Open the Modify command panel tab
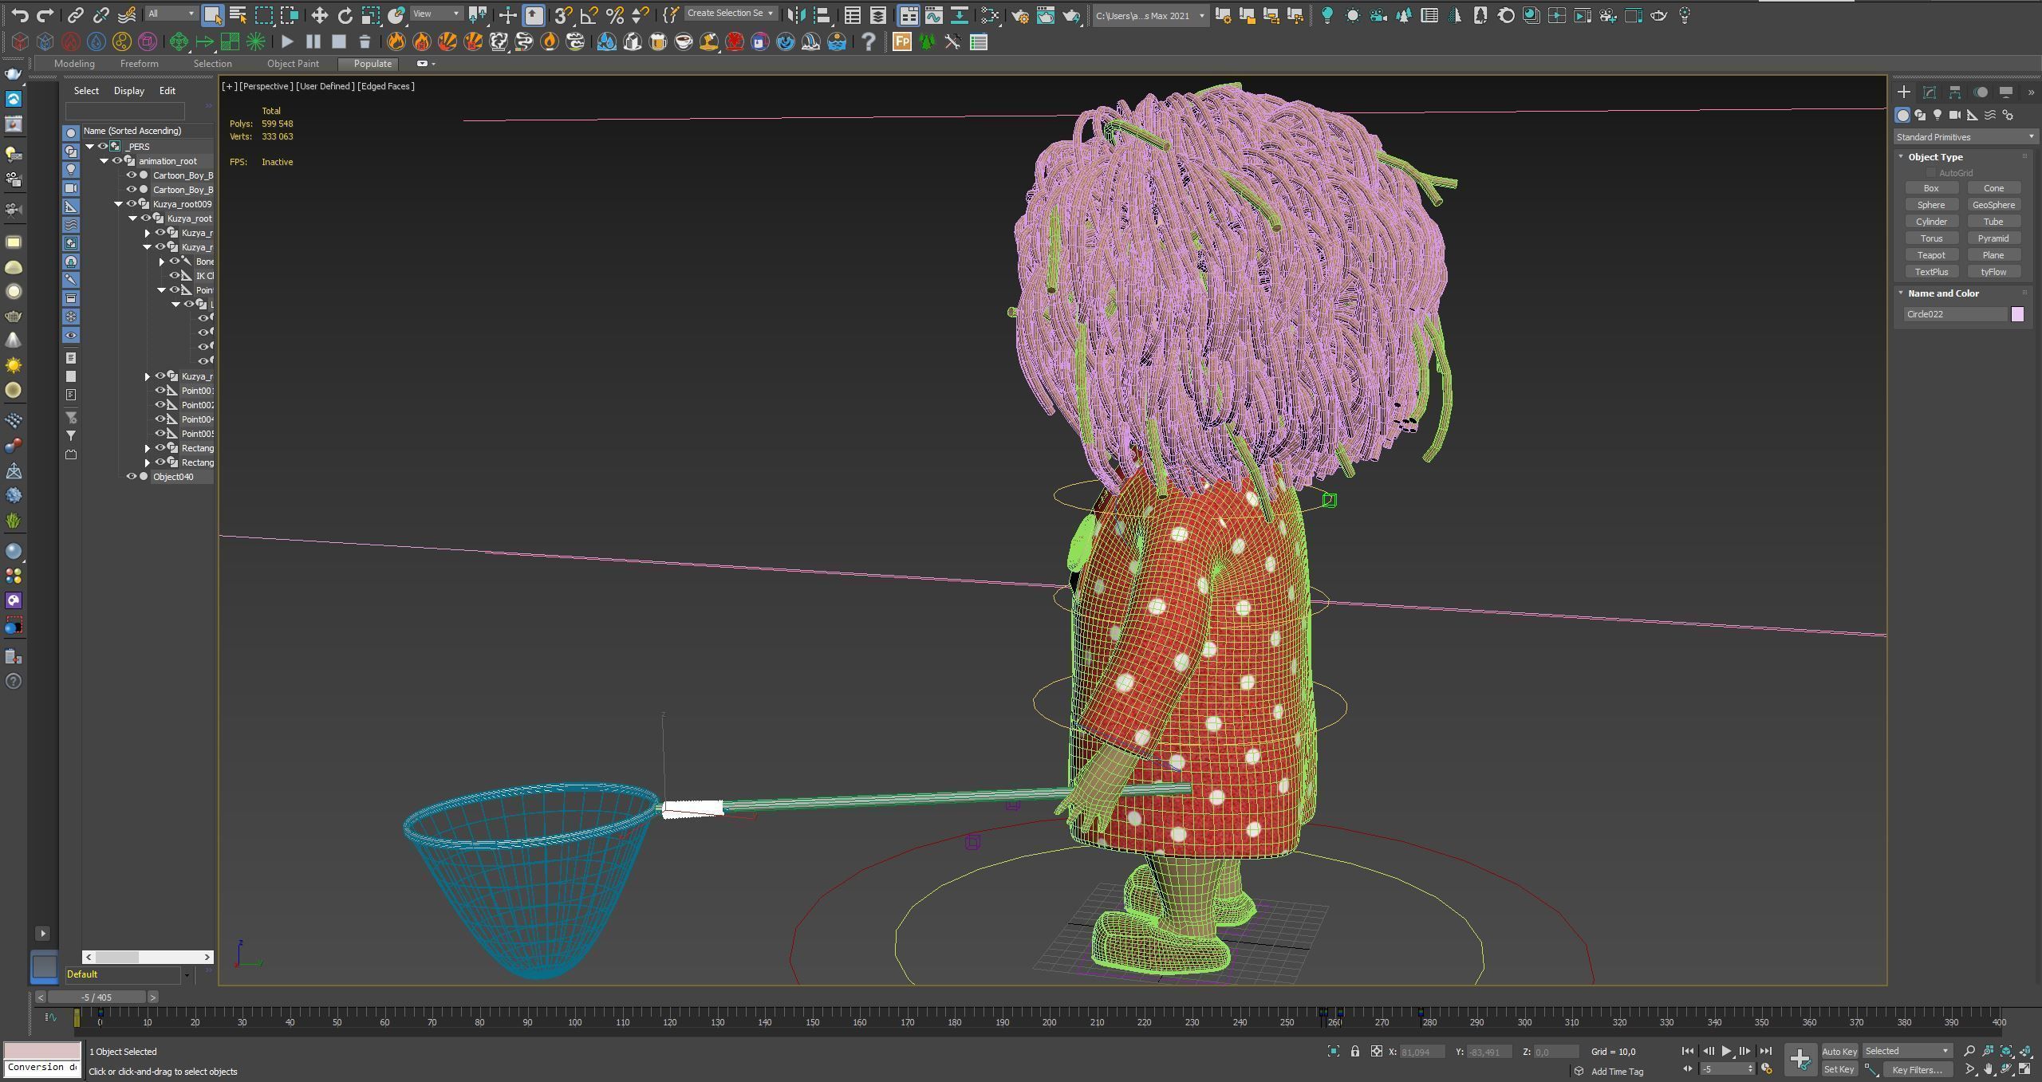This screenshot has height=1082, width=2042. click(1930, 92)
